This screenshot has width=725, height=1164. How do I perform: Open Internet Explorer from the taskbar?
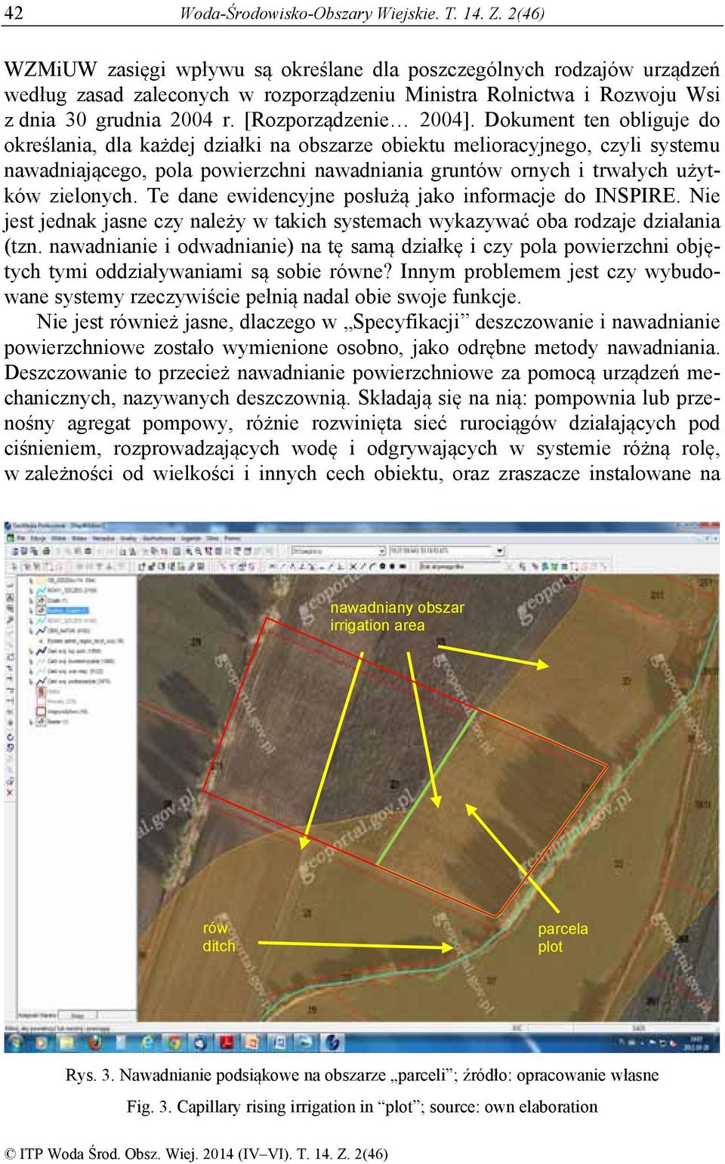point(147,1042)
